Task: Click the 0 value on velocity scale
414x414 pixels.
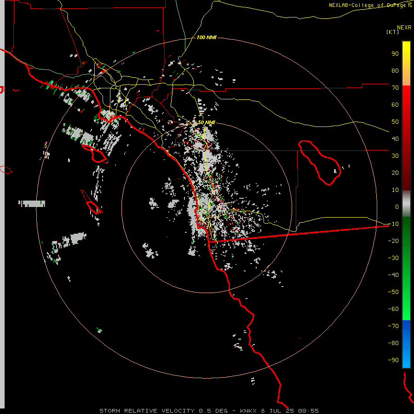Action: pos(397,207)
